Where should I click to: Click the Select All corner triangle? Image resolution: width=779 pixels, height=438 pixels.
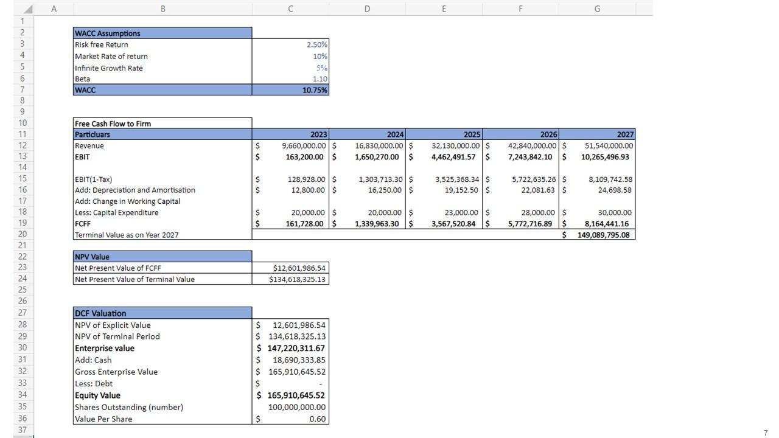(x=27, y=9)
